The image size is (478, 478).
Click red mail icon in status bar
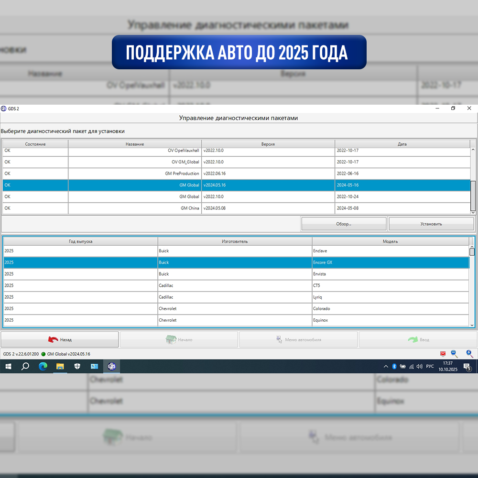(x=443, y=354)
